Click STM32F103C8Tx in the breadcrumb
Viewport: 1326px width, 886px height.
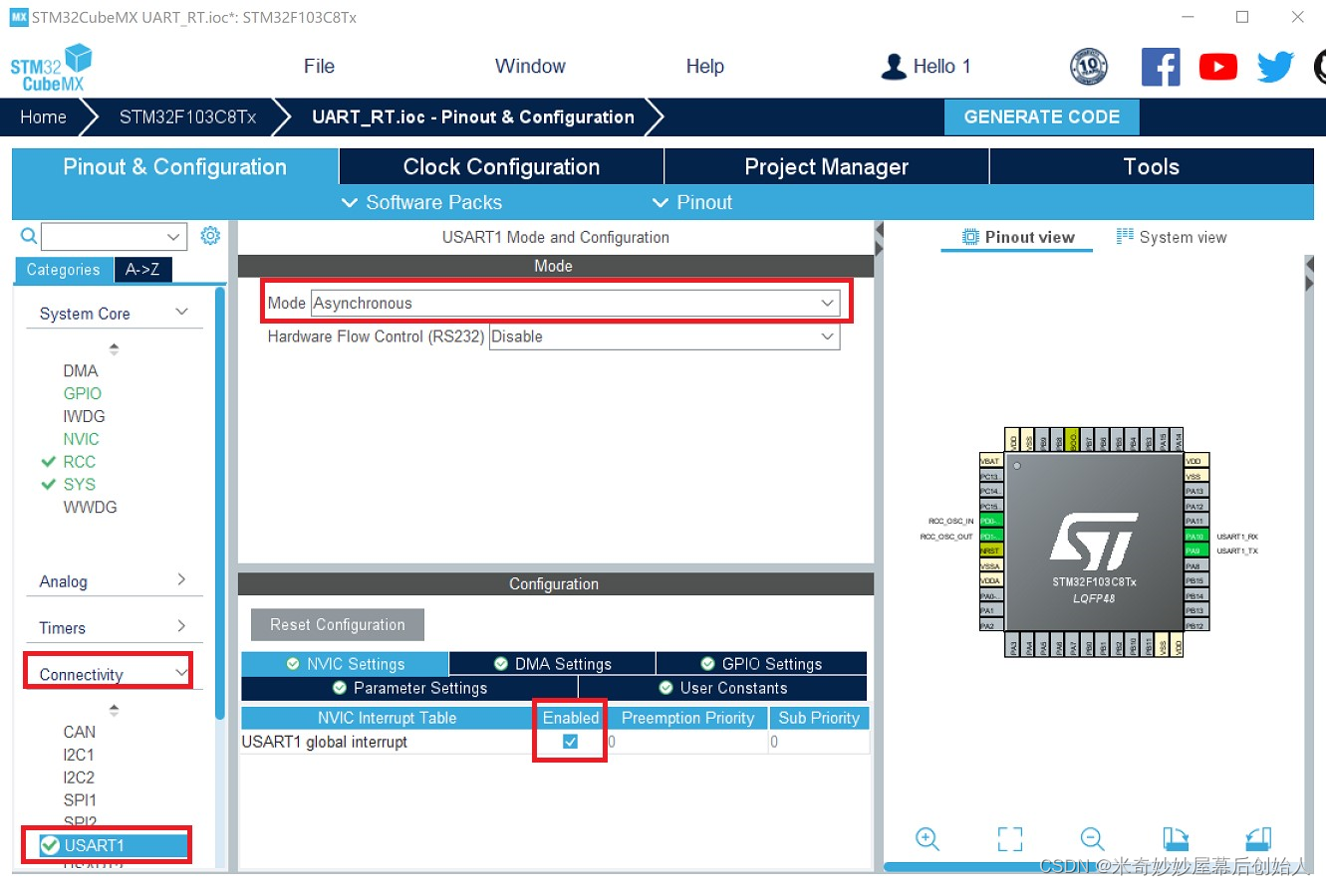(x=187, y=116)
